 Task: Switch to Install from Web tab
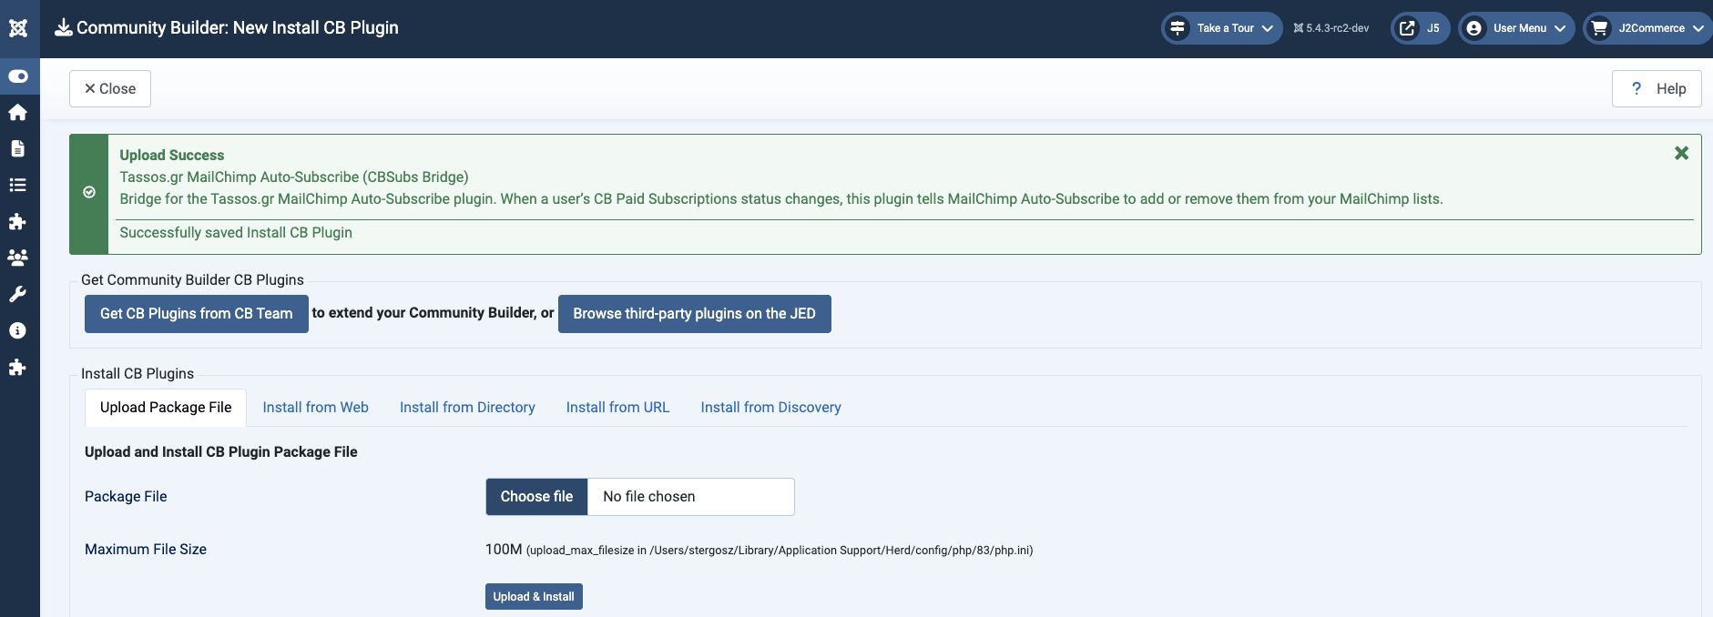pos(315,407)
